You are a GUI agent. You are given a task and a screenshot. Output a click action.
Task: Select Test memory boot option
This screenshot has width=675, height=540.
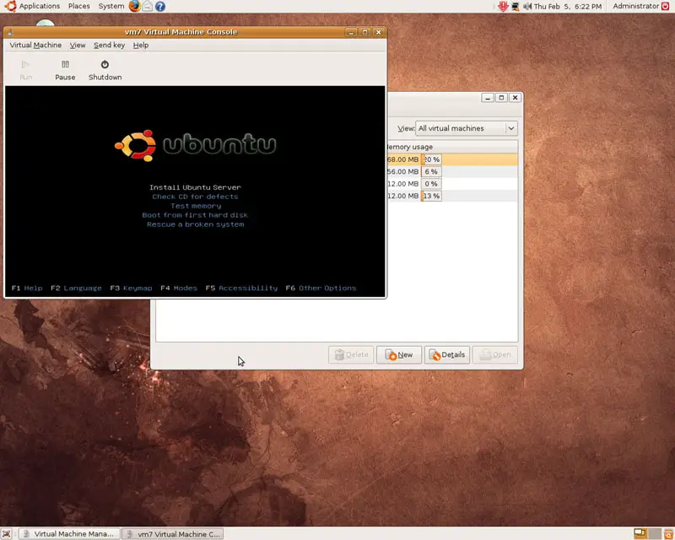[196, 206]
